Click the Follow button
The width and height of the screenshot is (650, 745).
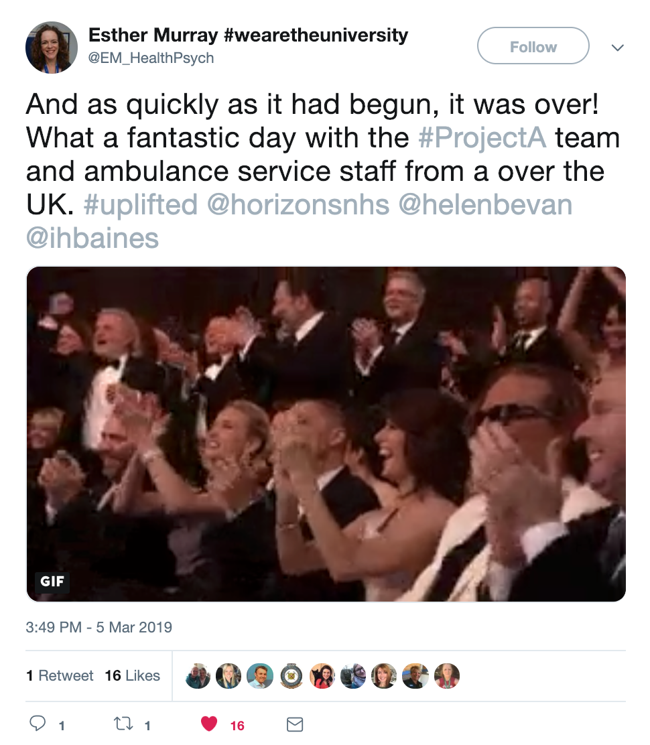(x=533, y=46)
